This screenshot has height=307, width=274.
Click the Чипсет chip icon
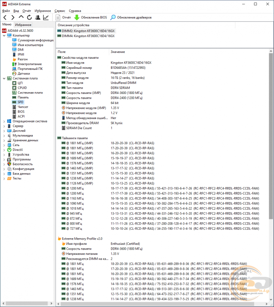(x=14, y=107)
